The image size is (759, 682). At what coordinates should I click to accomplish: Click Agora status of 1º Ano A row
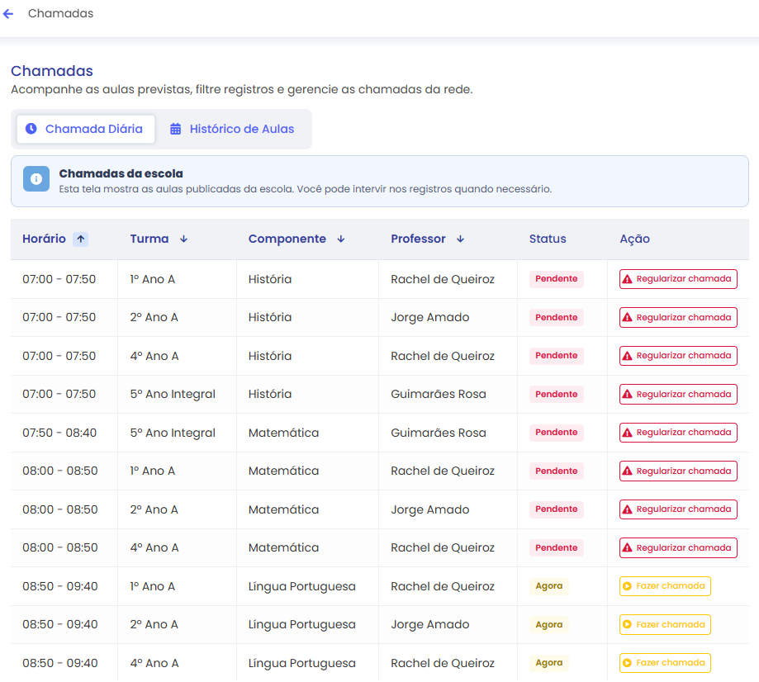[549, 586]
